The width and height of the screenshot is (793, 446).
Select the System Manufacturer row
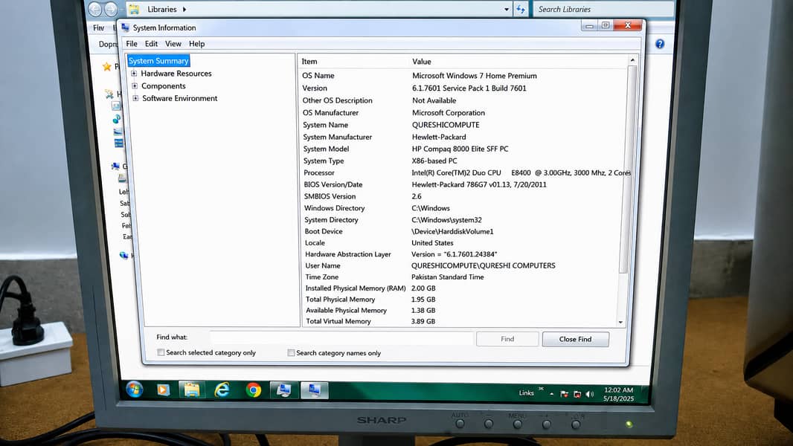coord(463,137)
